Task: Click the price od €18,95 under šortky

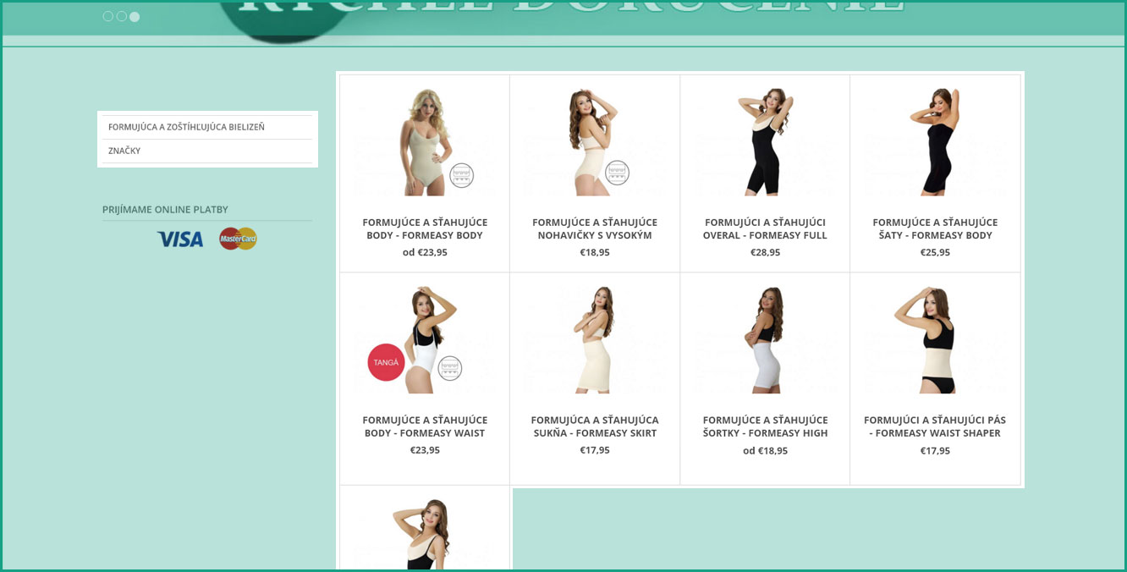Action: 765,451
